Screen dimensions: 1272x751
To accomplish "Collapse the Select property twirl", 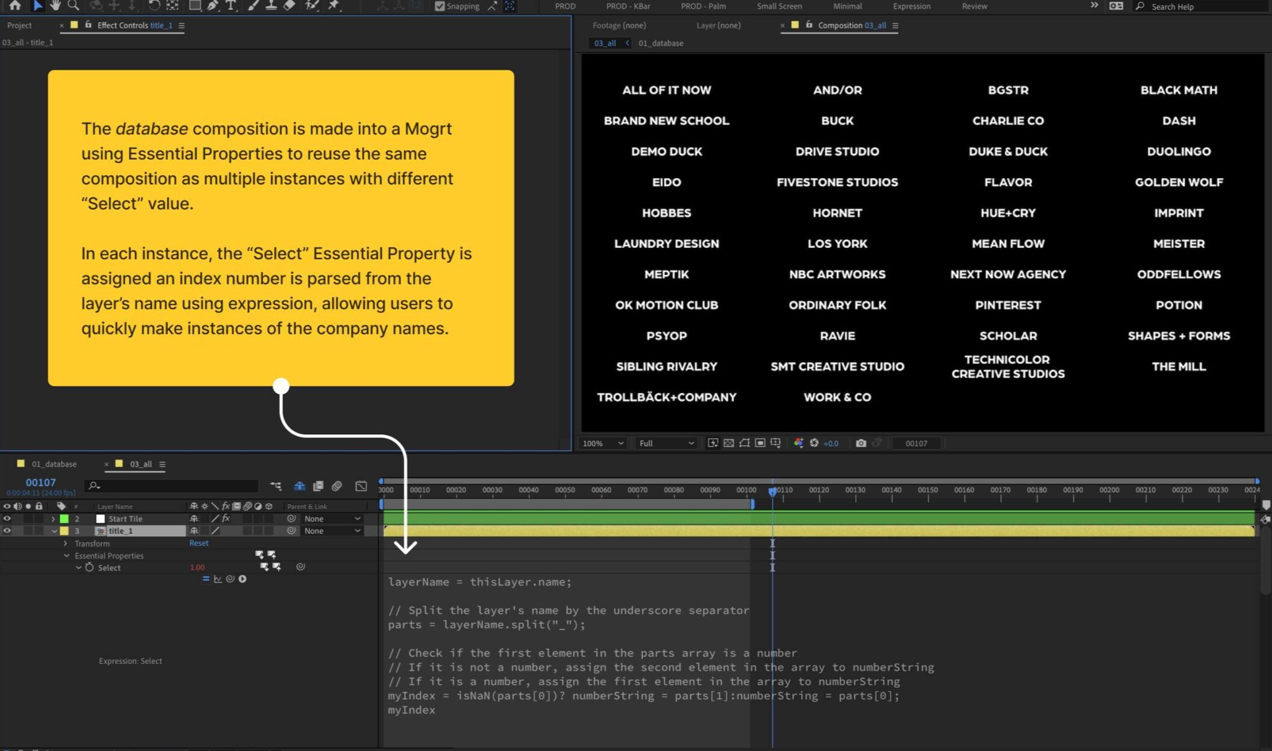I will click(x=78, y=567).
